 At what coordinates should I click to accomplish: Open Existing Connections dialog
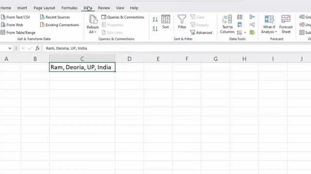click(x=59, y=25)
